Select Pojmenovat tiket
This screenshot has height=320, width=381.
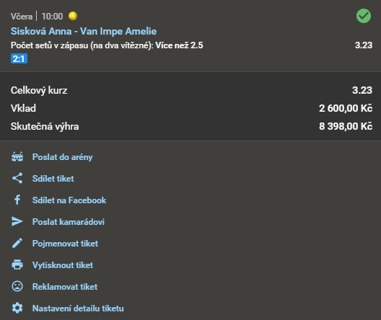pos(65,244)
